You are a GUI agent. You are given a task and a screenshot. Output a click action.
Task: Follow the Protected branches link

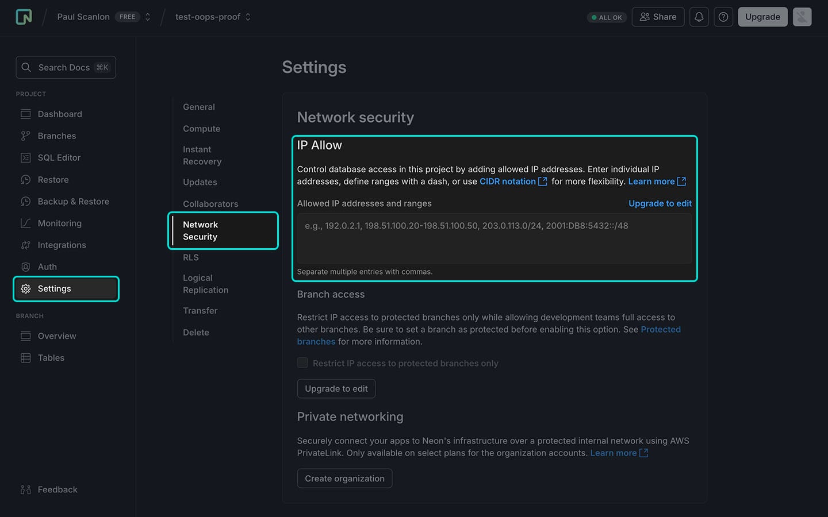point(661,329)
